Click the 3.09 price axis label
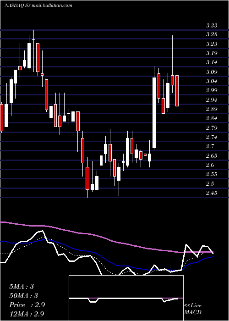The width and height of the screenshot is (229, 321). click(212, 72)
